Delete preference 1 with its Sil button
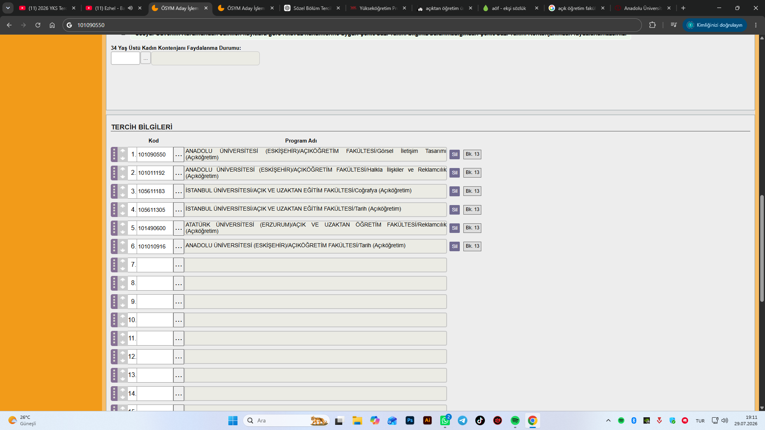Screen dimensions: 765x430 click(455, 154)
